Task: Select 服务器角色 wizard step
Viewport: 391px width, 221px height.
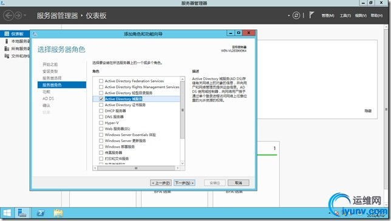Action: point(62,85)
